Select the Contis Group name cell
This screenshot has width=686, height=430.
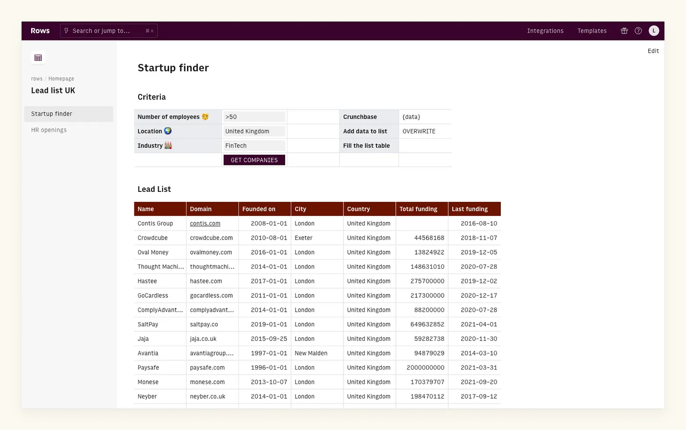click(x=160, y=223)
